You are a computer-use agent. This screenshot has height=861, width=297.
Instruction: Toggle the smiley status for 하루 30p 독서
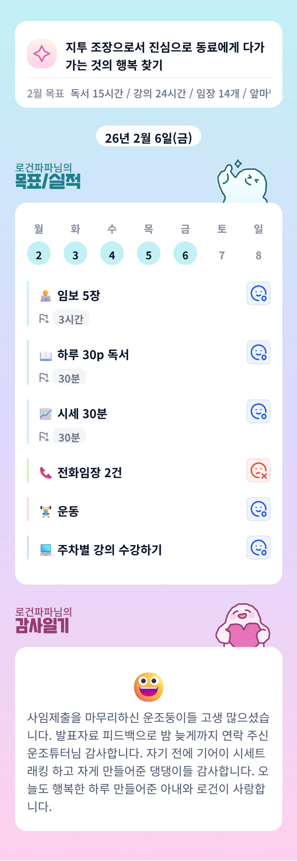tap(258, 352)
